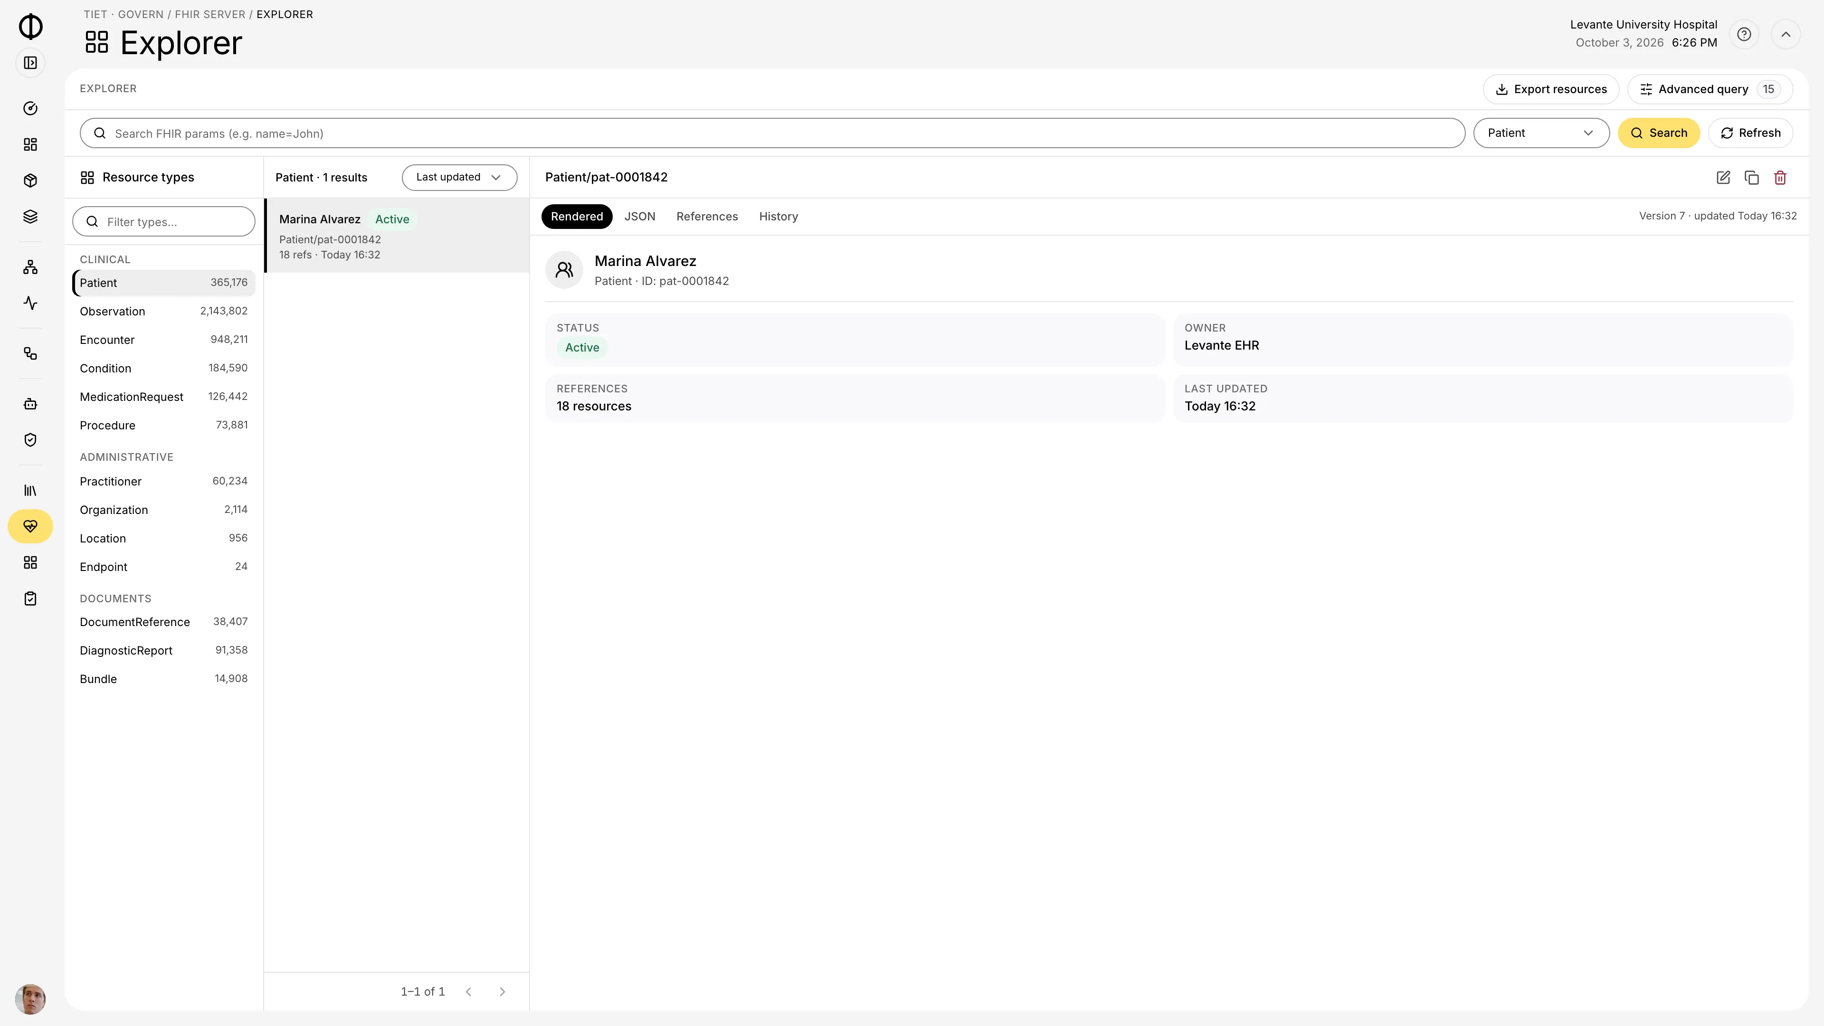The width and height of the screenshot is (1824, 1026).
Task: Open the Last updated sort dropdown
Action: 459,178
